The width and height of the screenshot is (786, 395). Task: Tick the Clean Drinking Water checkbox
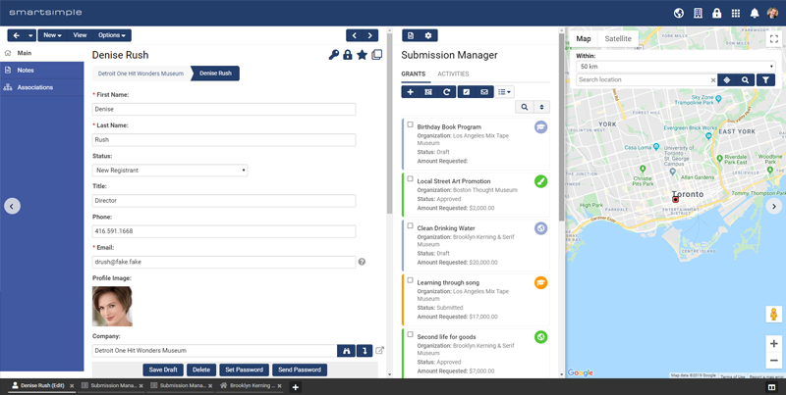411,225
